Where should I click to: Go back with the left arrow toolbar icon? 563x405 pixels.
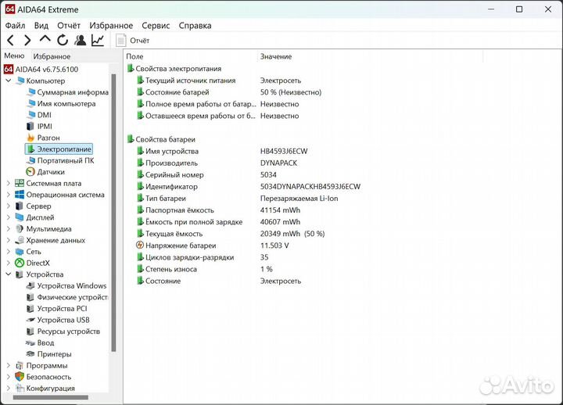tap(11, 40)
